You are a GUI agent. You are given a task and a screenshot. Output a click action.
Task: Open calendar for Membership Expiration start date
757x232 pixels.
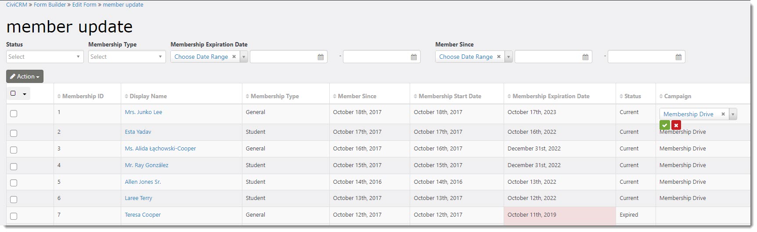pyautogui.click(x=321, y=57)
